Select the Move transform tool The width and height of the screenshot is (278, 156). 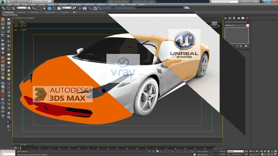click(x=49, y=8)
